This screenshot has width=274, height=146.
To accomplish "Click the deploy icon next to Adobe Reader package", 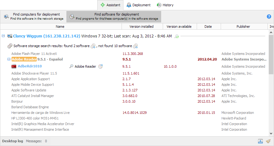I will click(100, 66).
